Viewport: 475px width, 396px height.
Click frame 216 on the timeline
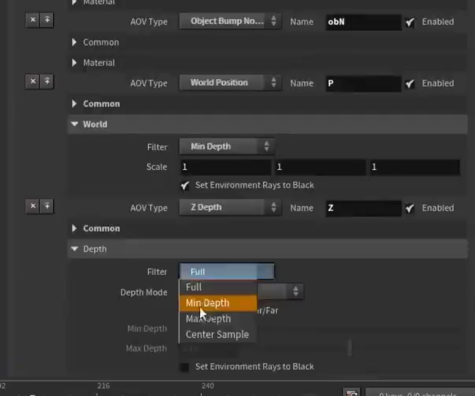(x=103, y=386)
